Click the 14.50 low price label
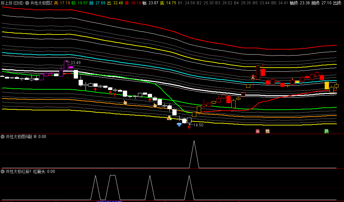 click(x=198, y=125)
